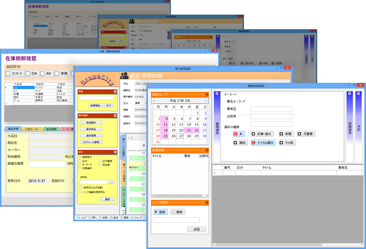The width and height of the screenshot is (366, 249).
Task: Check キーワード under 検索条件
Action: point(85,165)
